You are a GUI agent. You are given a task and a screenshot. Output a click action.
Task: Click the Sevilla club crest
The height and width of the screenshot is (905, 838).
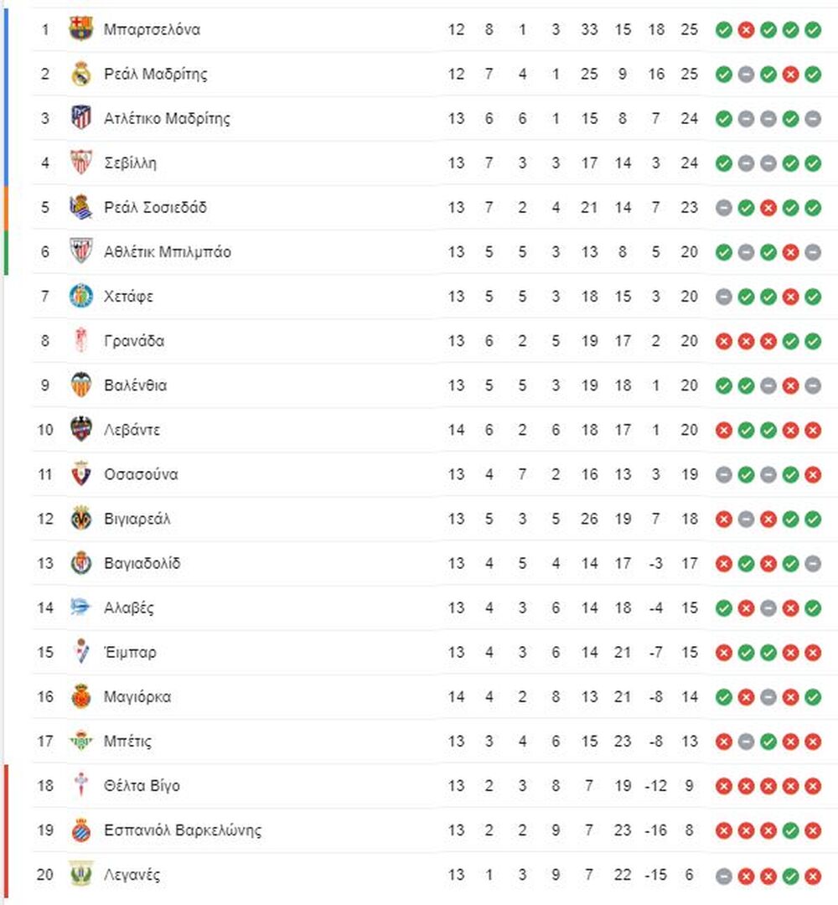coord(80,162)
